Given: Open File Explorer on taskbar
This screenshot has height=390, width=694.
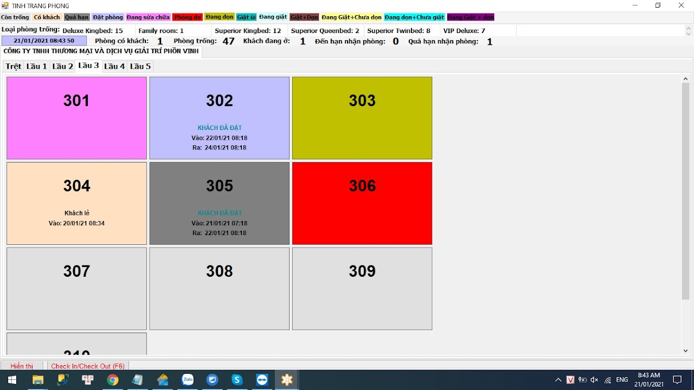Looking at the screenshot, I should tap(37, 380).
